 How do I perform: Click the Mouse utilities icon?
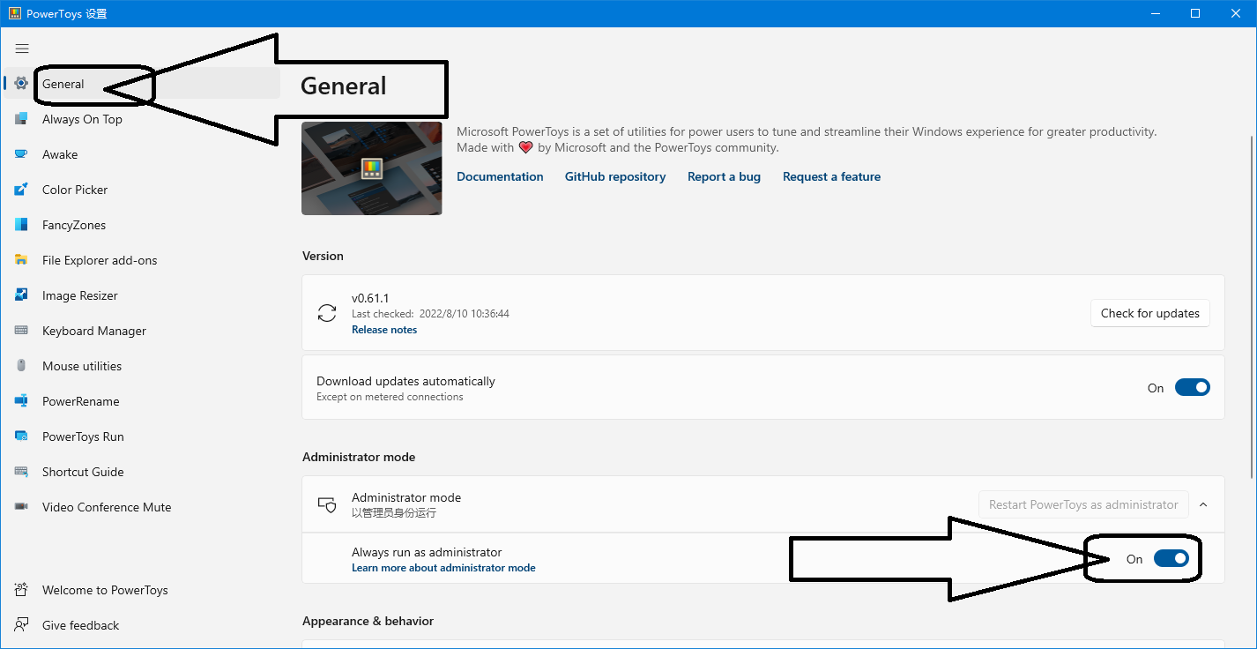[21, 366]
